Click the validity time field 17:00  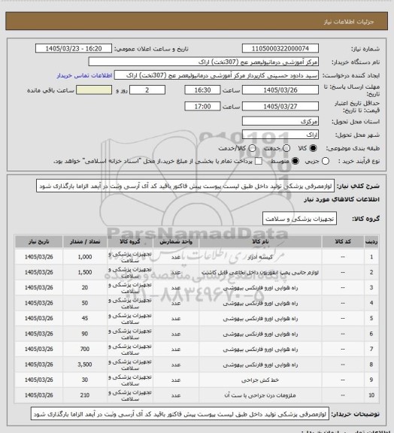pos(202,106)
